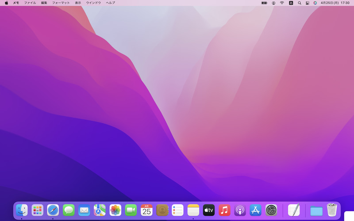This screenshot has width=354, height=221.
Task: Launch Safari from the Dock
Action: point(53,210)
